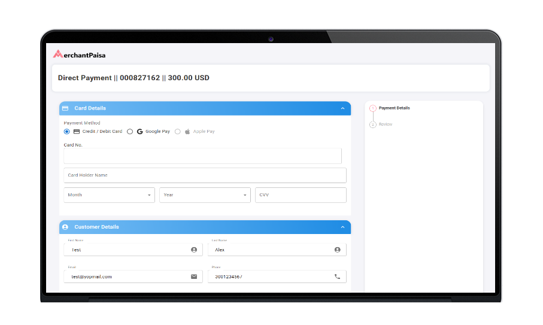The image size is (543, 325).
Task: Select the Google Pay radio option
Action: click(130, 132)
